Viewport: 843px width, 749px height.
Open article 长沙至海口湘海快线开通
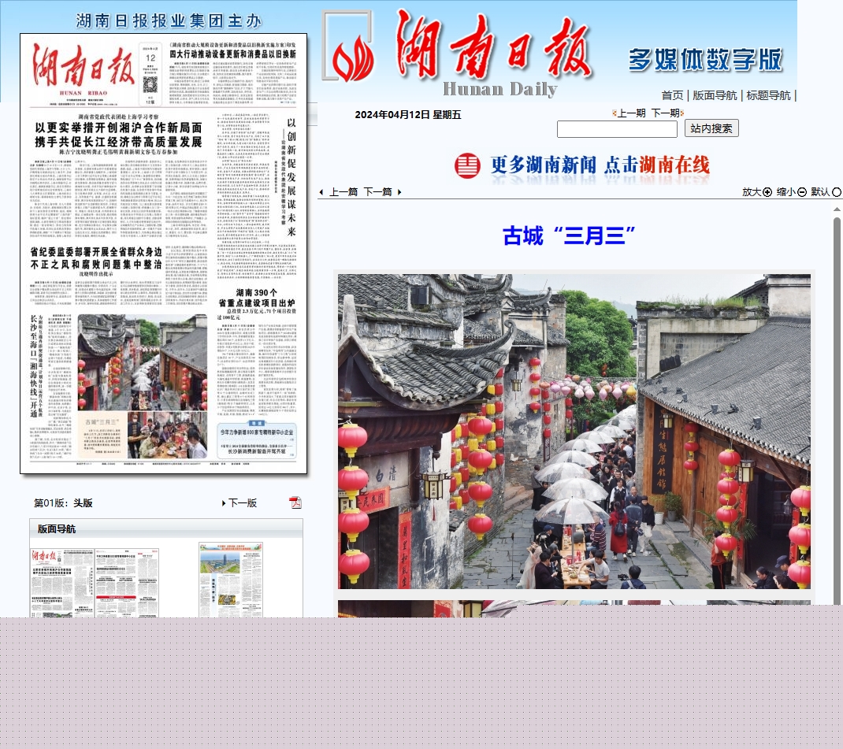click(x=33, y=366)
